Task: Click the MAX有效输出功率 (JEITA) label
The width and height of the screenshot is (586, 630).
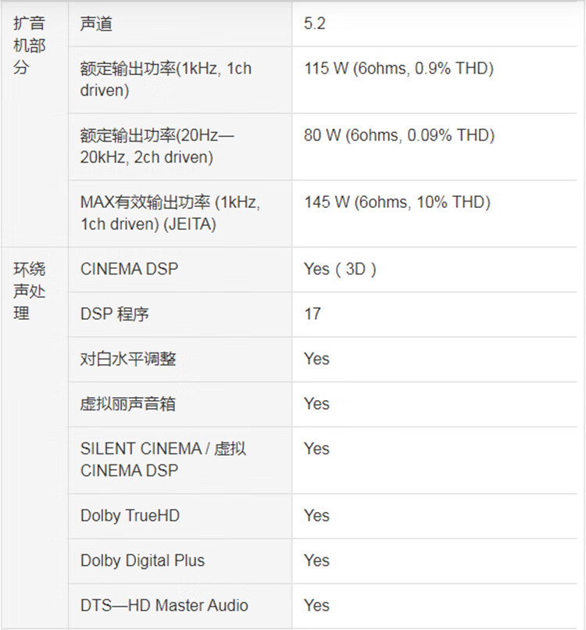Action: pos(170,213)
